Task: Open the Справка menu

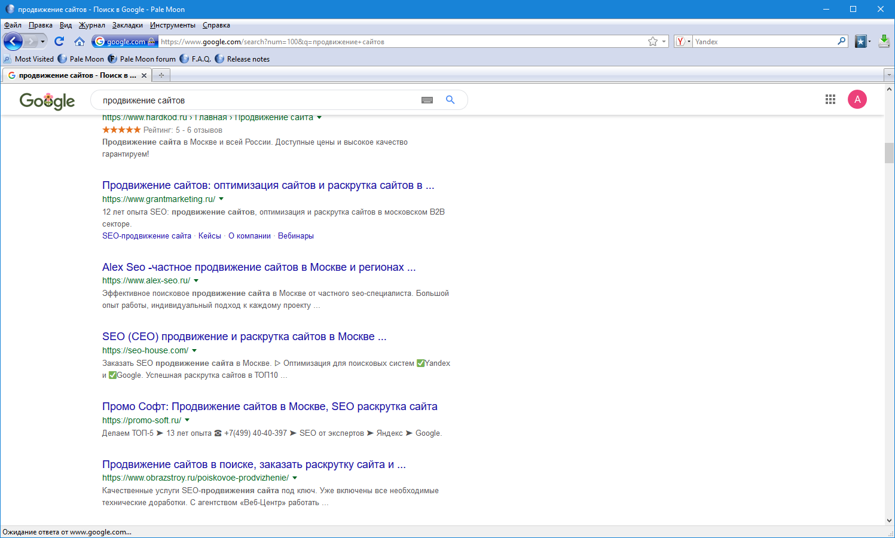Action: coord(216,25)
